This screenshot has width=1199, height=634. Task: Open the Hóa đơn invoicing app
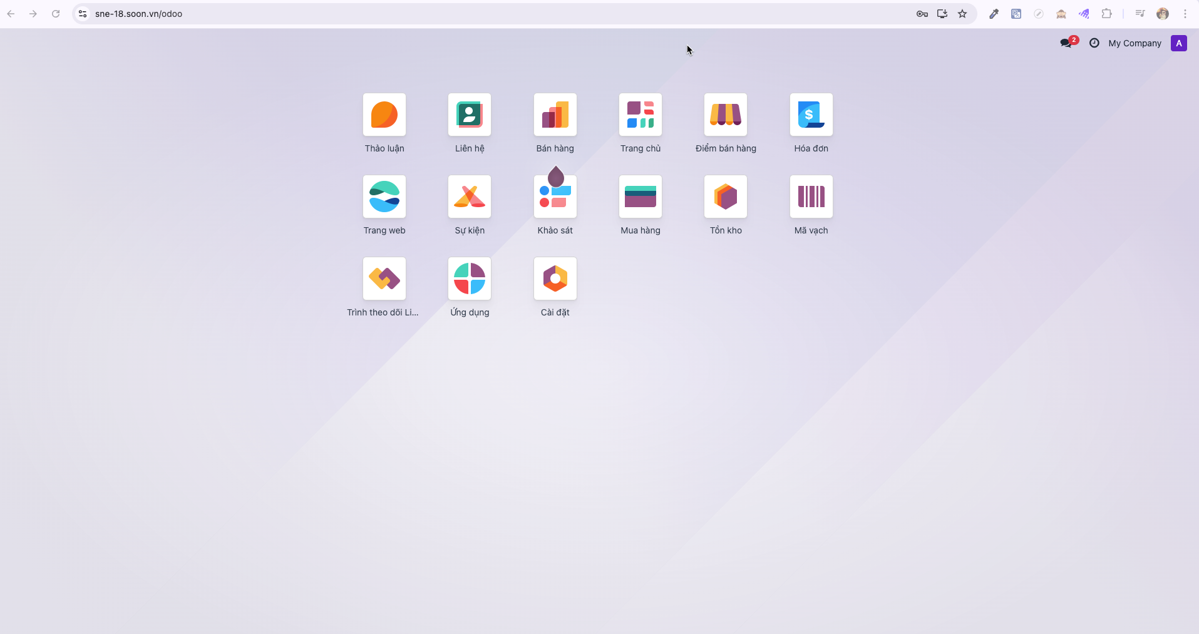pos(811,115)
